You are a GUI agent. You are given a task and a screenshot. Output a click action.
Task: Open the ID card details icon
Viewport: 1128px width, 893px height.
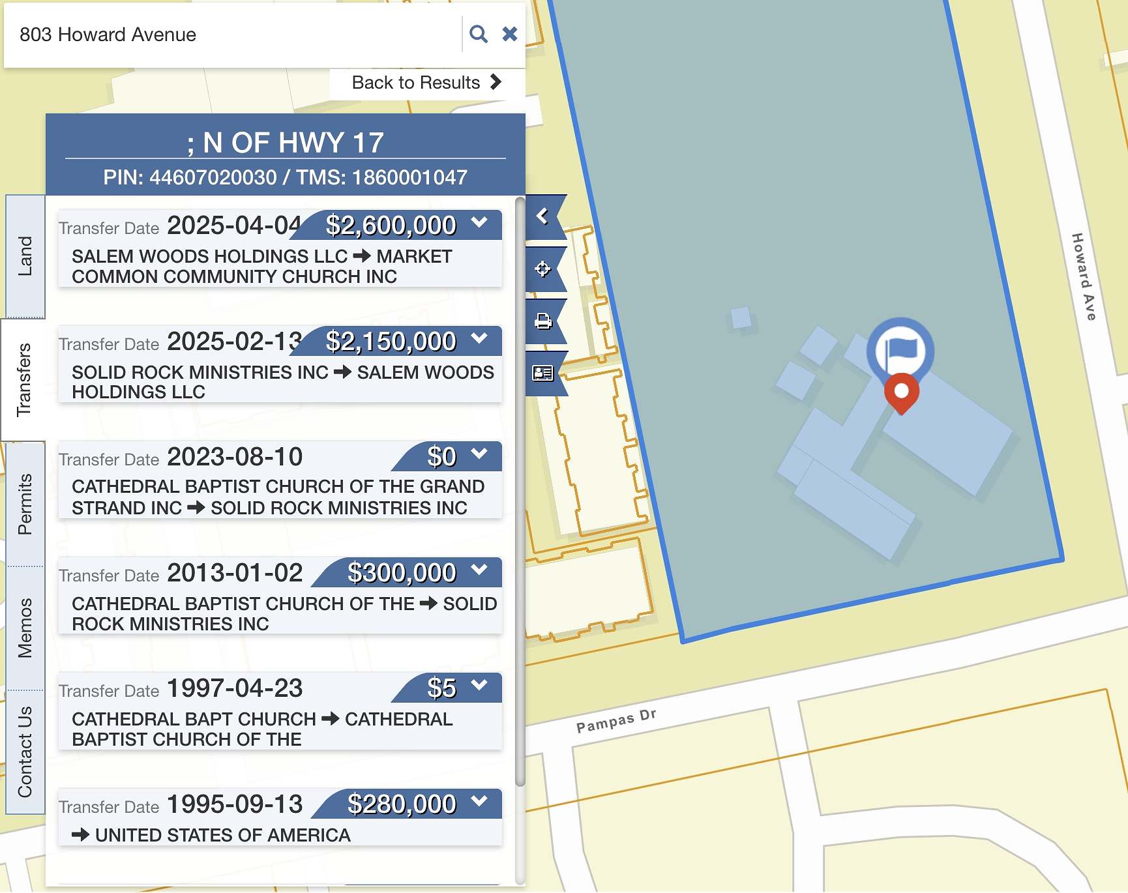(542, 373)
